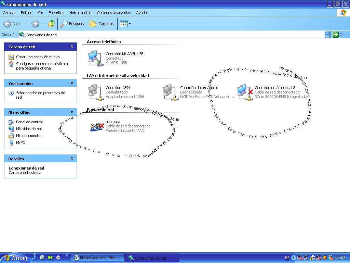Open Panel de control link

[29, 122]
